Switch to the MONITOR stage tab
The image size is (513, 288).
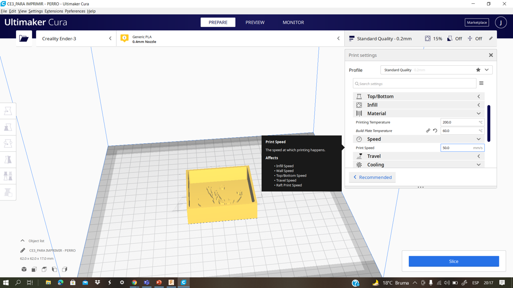point(293,22)
